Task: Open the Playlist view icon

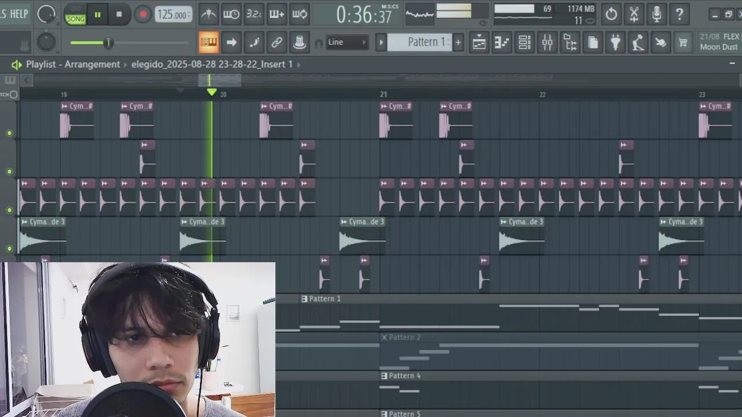Action: [479, 42]
